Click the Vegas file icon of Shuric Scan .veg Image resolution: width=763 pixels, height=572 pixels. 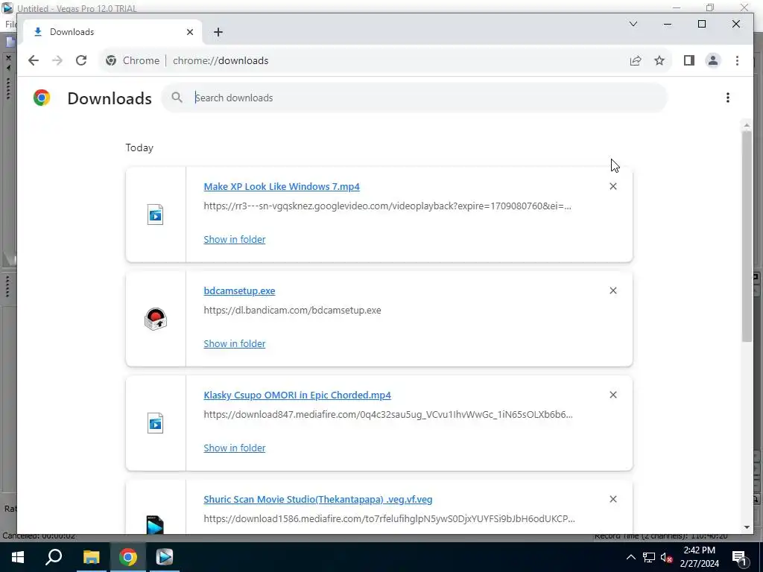155,524
